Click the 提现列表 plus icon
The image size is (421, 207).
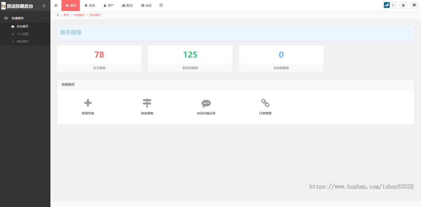(x=88, y=103)
